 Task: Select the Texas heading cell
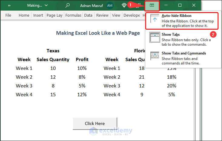53,51
